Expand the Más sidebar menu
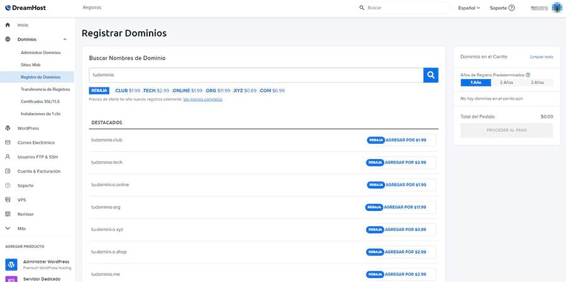This screenshot has height=282, width=566. (x=8, y=229)
